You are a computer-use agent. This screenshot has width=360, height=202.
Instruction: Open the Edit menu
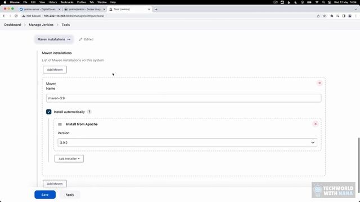[33, 2]
